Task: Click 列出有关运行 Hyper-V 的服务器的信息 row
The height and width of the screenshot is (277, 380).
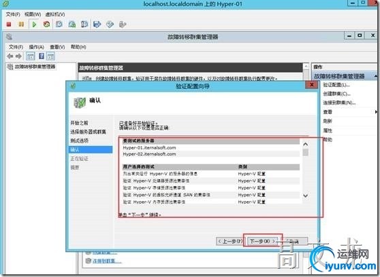Action: 211,174
